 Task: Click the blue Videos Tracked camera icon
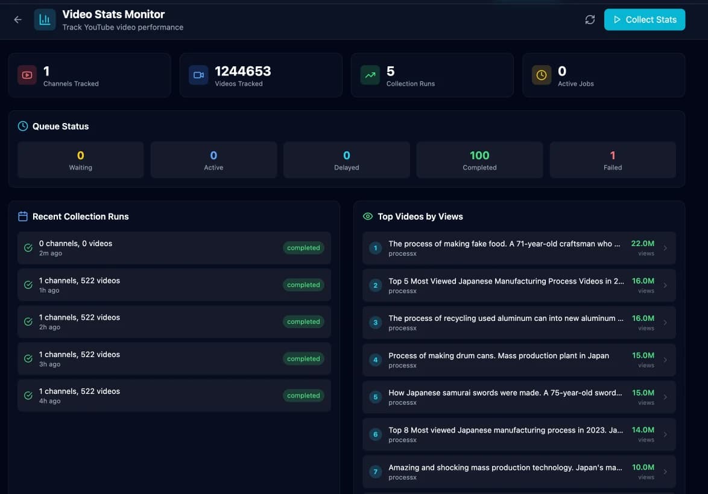tap(198, 75)
